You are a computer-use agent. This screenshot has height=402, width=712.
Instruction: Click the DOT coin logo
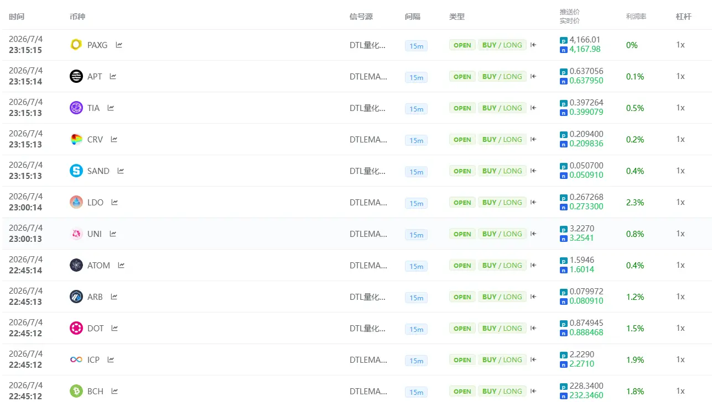pyautogui.click(x=76, y=328)
